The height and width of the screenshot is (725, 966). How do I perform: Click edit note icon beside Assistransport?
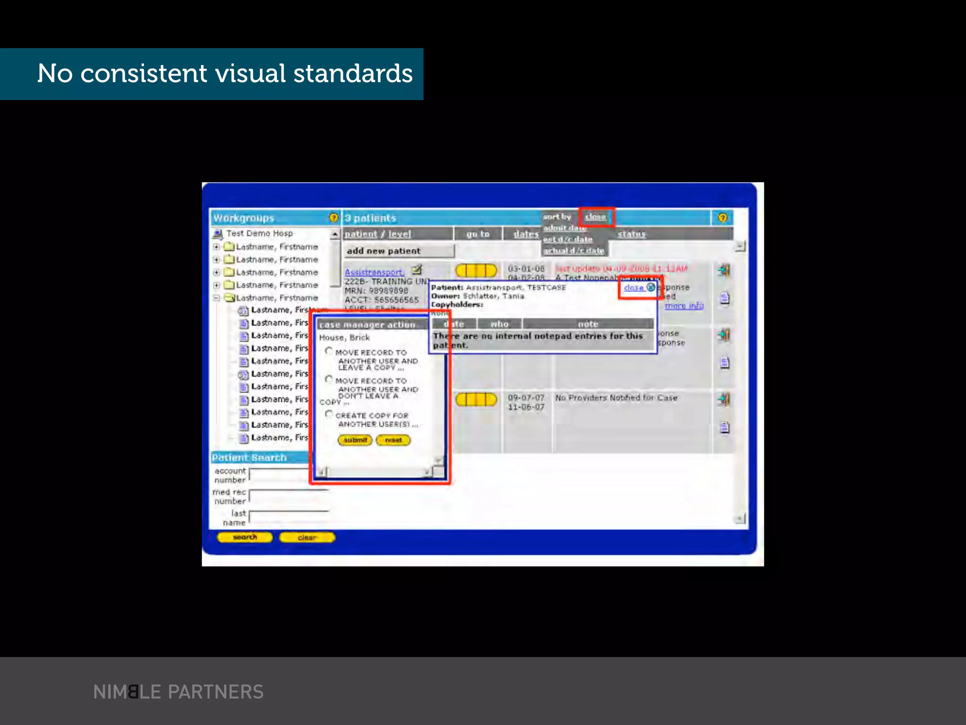[416, 270]
